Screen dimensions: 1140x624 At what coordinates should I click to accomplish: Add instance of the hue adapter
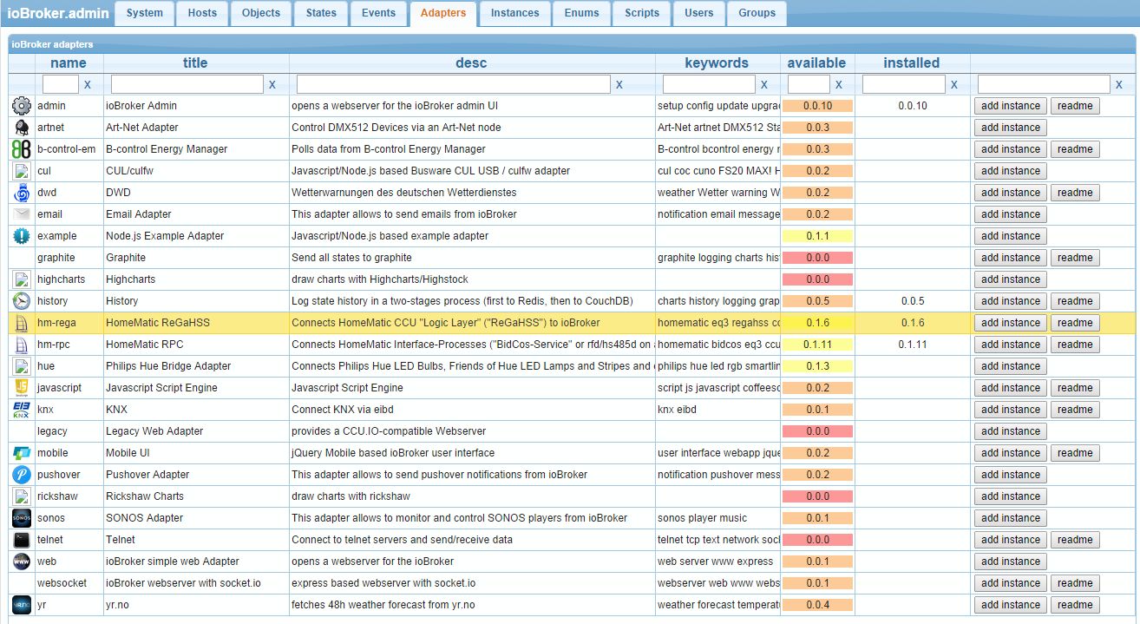tap(1011, 366)
